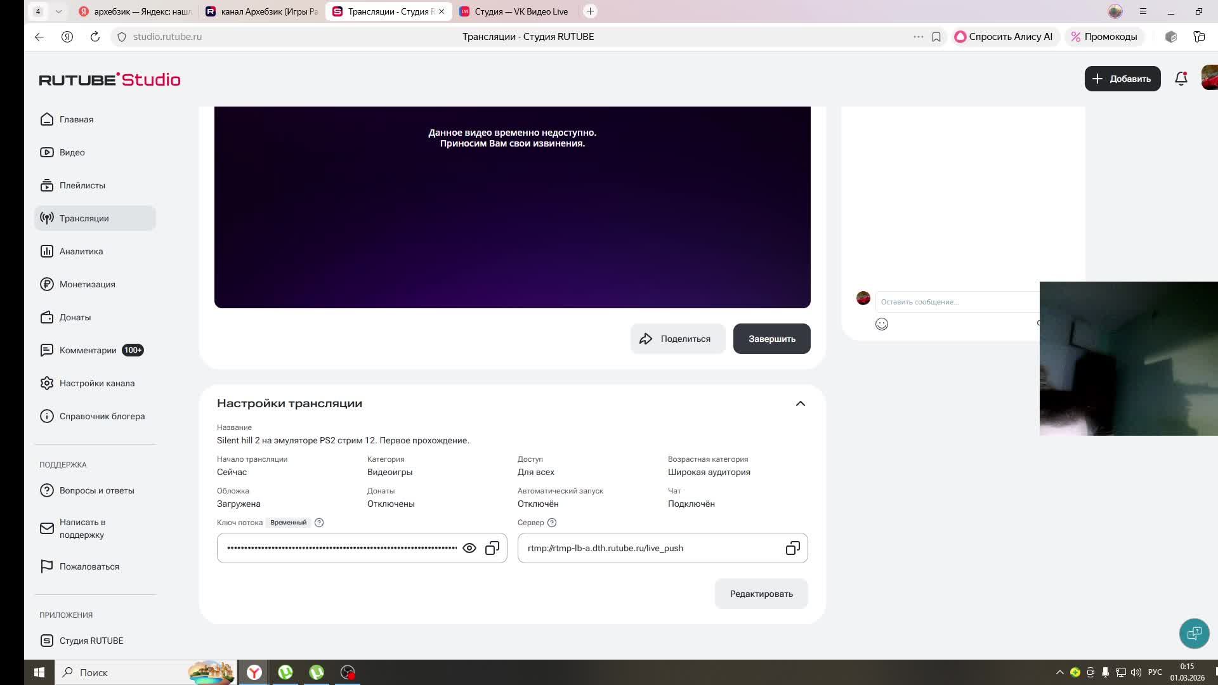Screen dimensions: 1218x685
Task: Expand the browser tab list arrow
Action: point(58,11)
